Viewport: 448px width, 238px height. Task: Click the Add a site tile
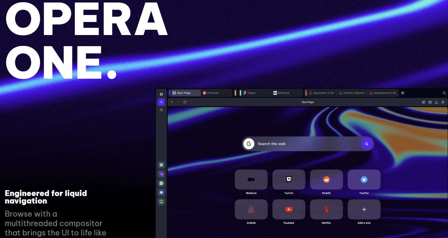coord(364,209)
